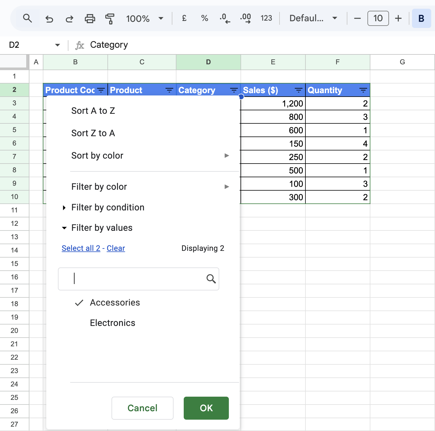The height and width of the screenshot is (431, 435).
Task: Click the magnifier in filter search box
Action: coord(211,279)
